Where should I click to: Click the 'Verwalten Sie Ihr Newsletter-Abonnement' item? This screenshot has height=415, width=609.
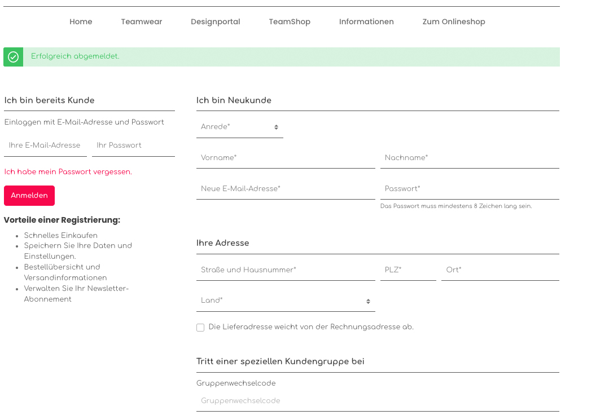[x=76, y=294]
